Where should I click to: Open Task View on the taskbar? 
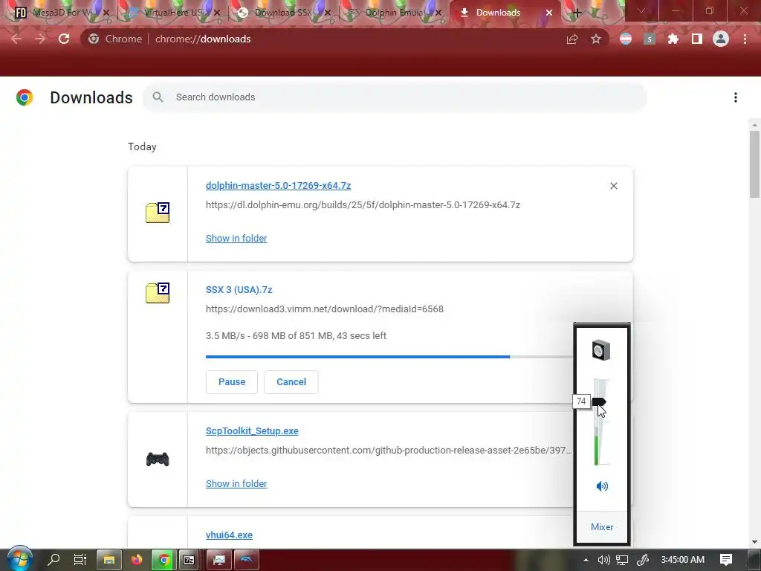click(x=80, y=560)
